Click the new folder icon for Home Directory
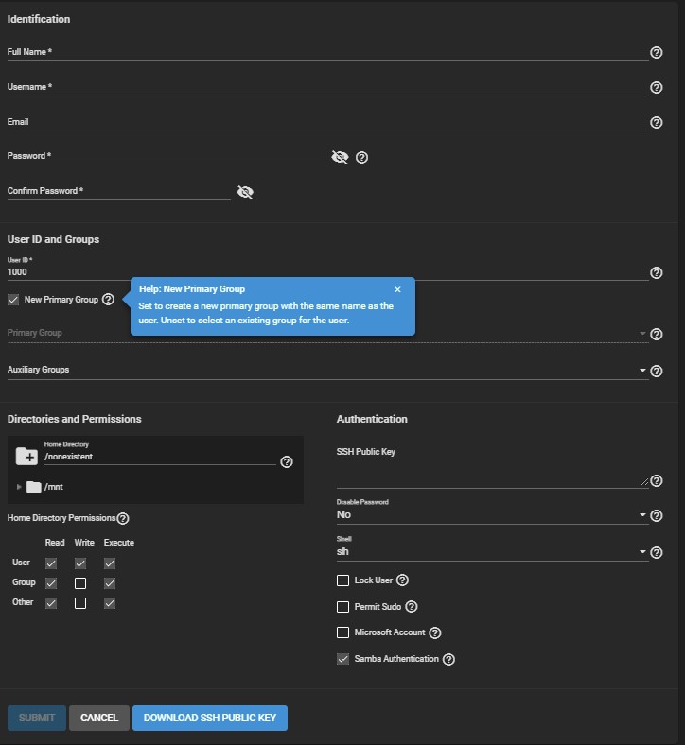 [26, 457]
